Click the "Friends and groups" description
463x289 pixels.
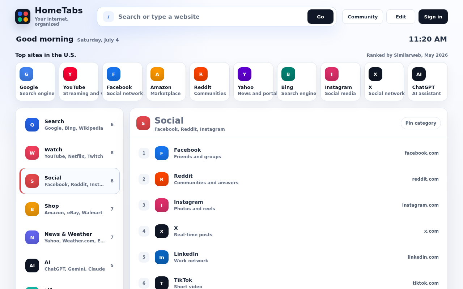pos(197,157)
